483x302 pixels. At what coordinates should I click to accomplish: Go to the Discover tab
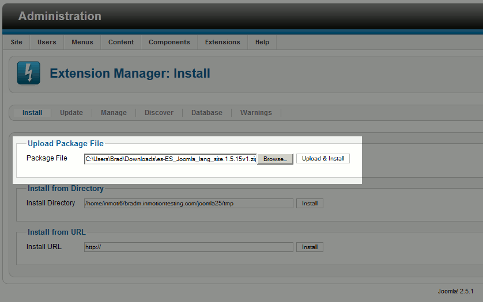point(159,113)
